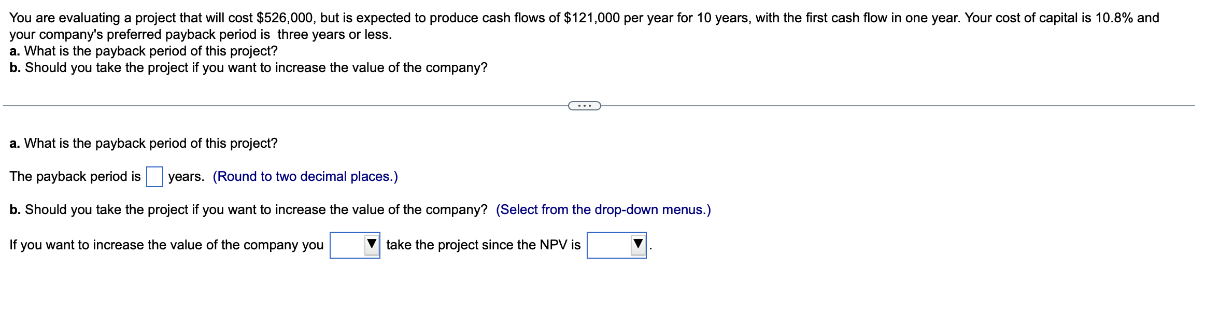
Task: Select the 'The payback period is' label
Action: coord(74,176)
